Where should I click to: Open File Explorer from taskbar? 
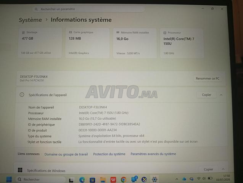click(x=103, y=180)
